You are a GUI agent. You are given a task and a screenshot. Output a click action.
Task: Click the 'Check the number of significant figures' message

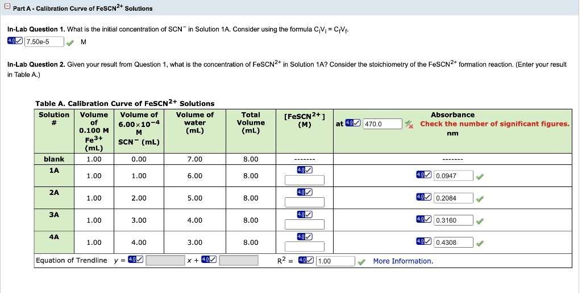coord(495,124)
